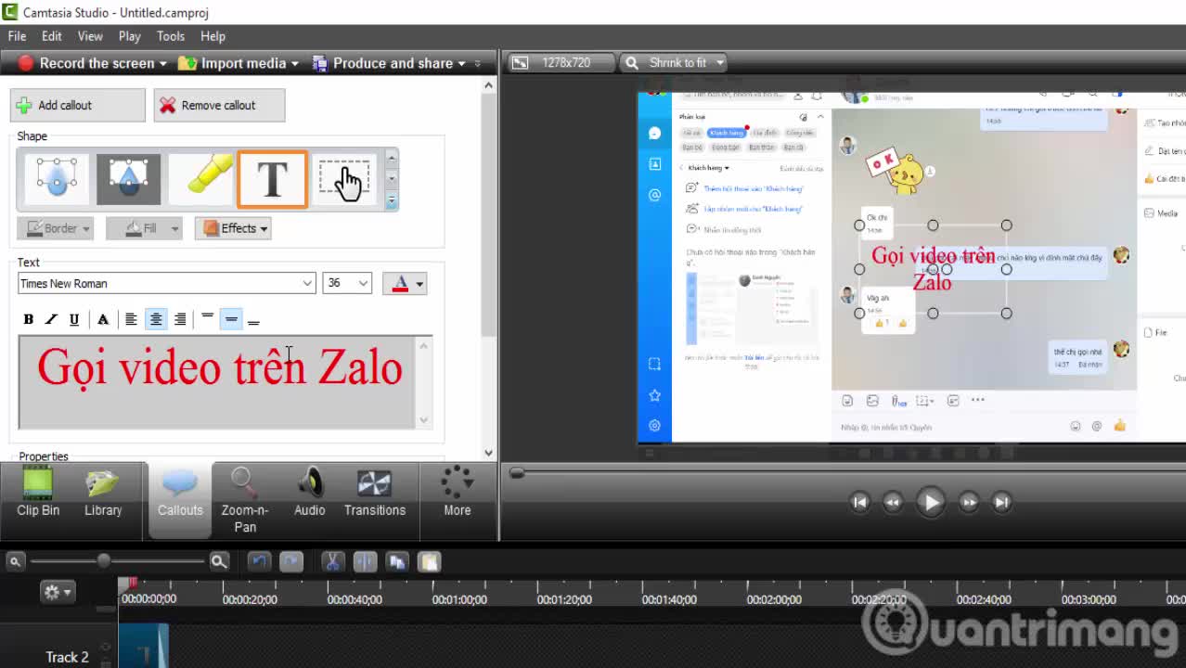This screenshot has height=668, width=1186.
Task: Center align callout text
Action: tap(156, 319)
